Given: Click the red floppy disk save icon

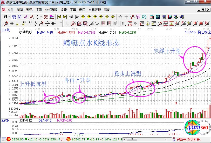Looking at the screenshot, I should click(x=170, y=17).
